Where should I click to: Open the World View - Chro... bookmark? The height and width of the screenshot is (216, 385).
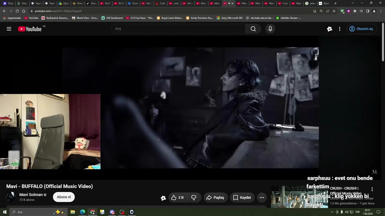tap(85, 18)
